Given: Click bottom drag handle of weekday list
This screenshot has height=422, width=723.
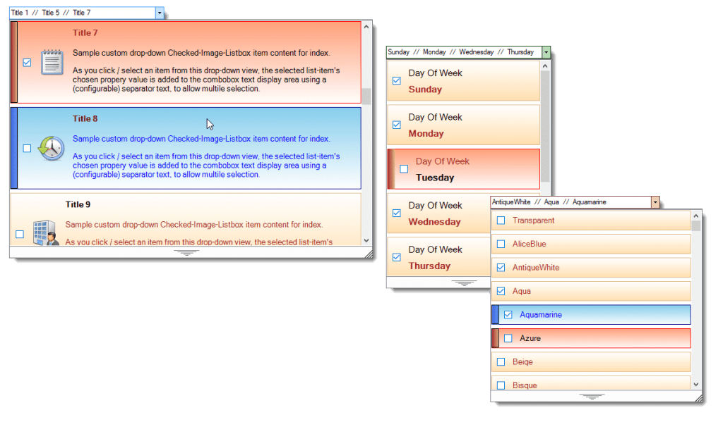Looking at the screenshot, I should 463,283.
